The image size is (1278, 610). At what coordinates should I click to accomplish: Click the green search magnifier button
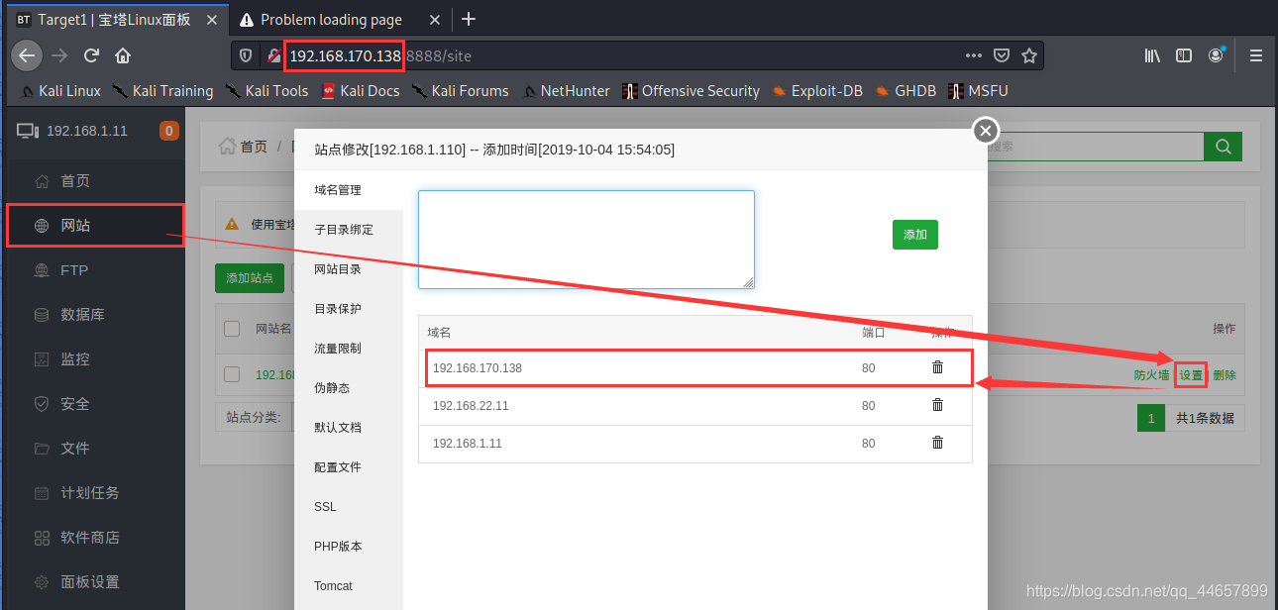[1223, 147]
